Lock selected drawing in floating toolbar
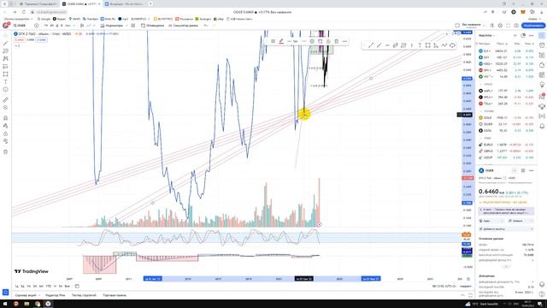The image size is (547, 308). coord(328,41)
